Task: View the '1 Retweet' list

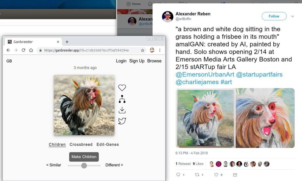Action: click(183, 164)
